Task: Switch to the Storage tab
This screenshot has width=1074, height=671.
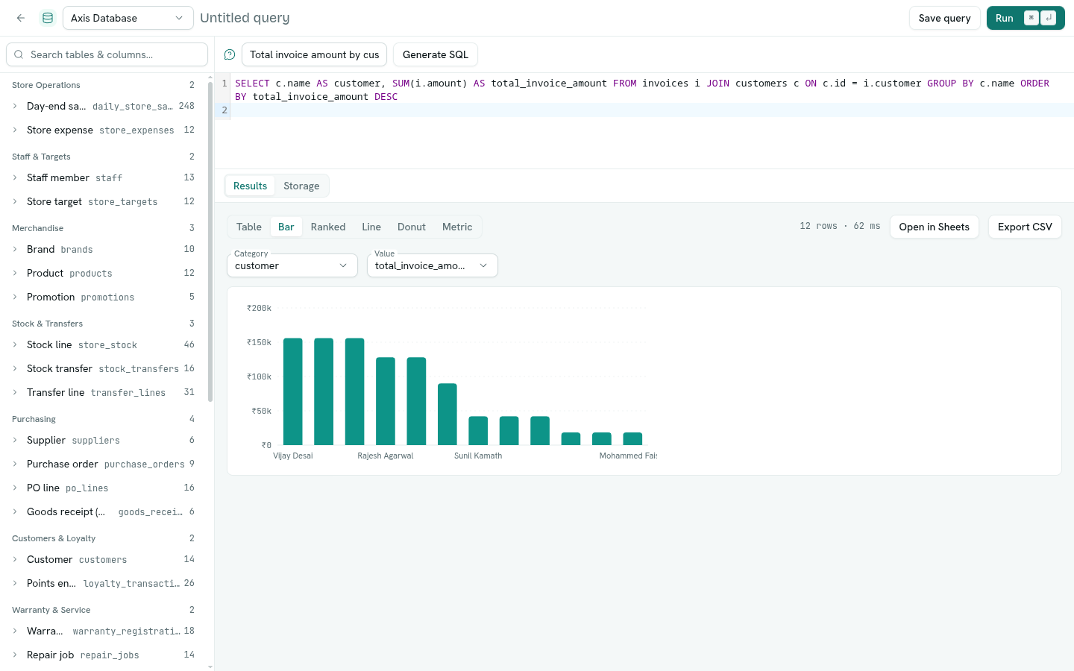Action: 301,186
